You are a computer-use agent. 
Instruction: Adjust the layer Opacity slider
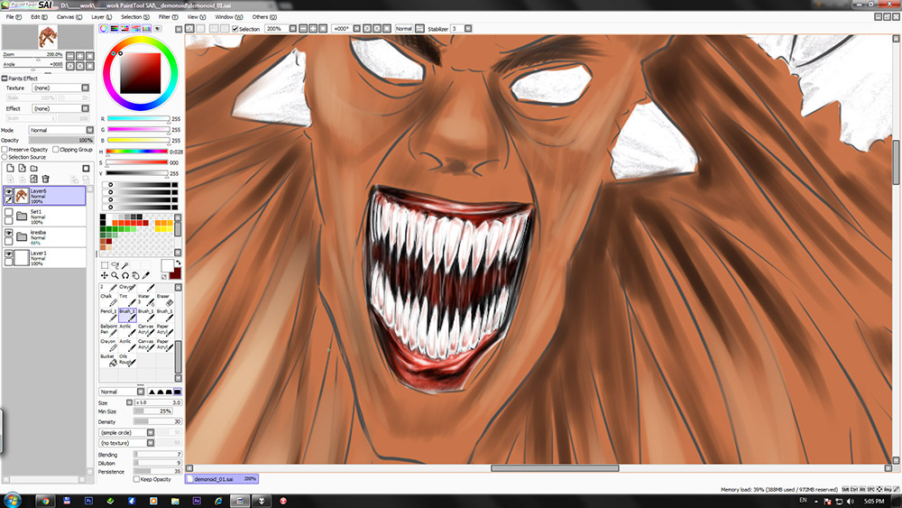coord(60,140)
